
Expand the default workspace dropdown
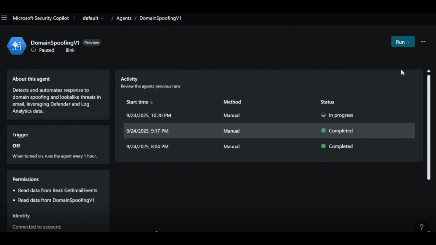93,18
